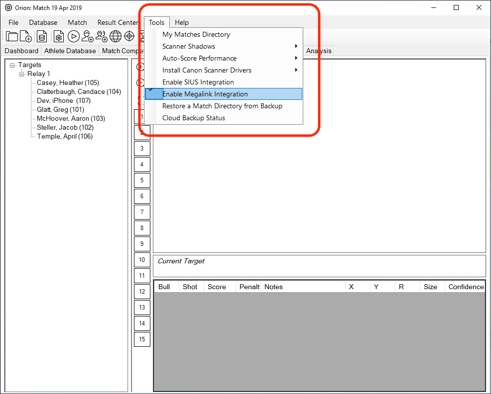491x394 pixels.
Task: Click the target crosshair toolbar icon
Action: point(129,36)
